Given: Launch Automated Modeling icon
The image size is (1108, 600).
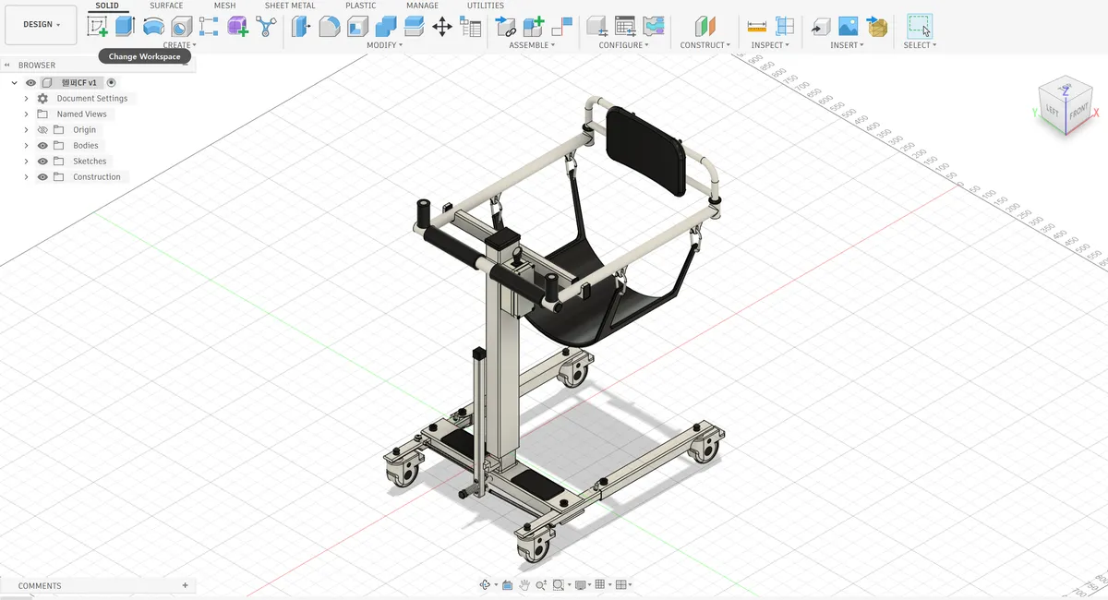Looking at the screenshot, I should click(x=266, y=27).
